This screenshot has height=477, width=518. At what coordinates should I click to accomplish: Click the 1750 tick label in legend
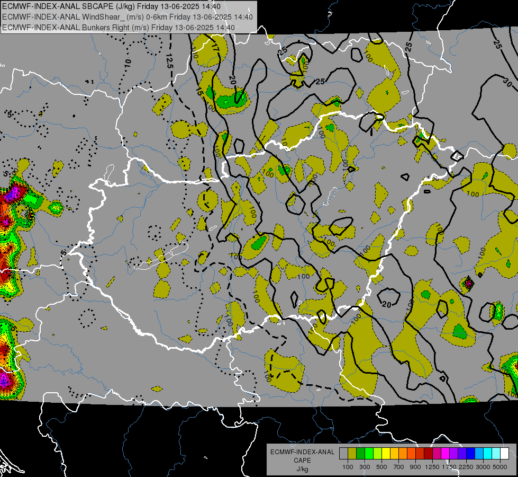pos(449,467)
